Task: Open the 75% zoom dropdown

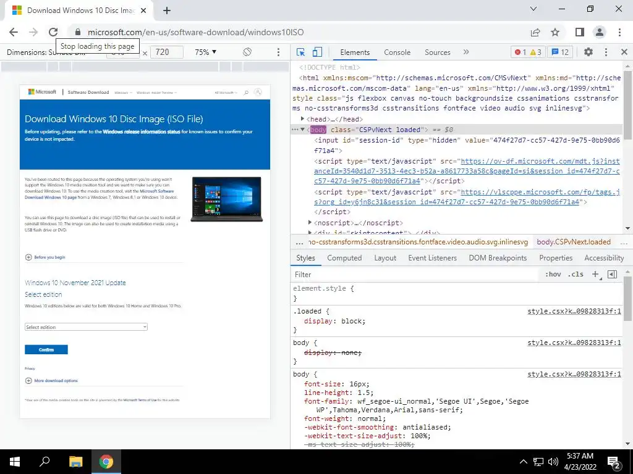Action: 205,52
